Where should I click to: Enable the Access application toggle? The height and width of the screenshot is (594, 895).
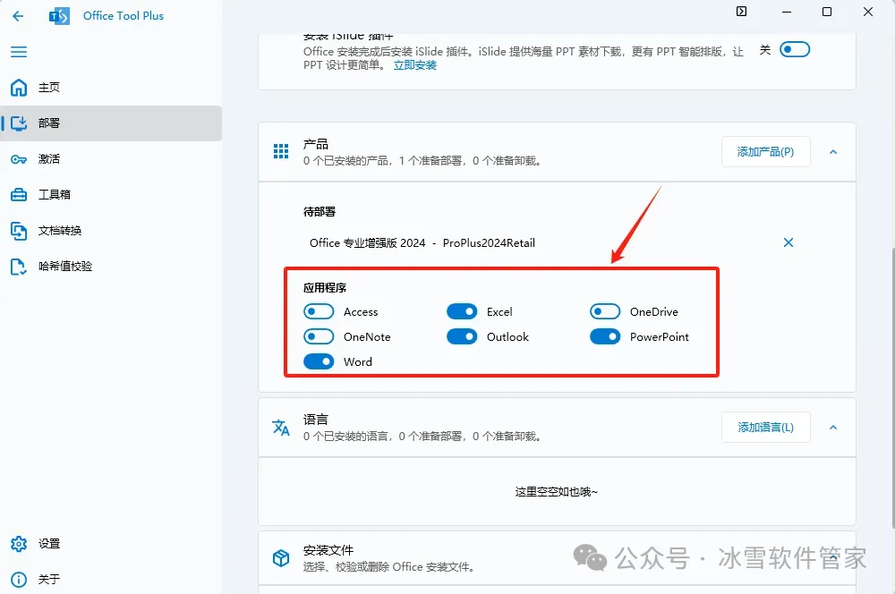pos(319,311)
